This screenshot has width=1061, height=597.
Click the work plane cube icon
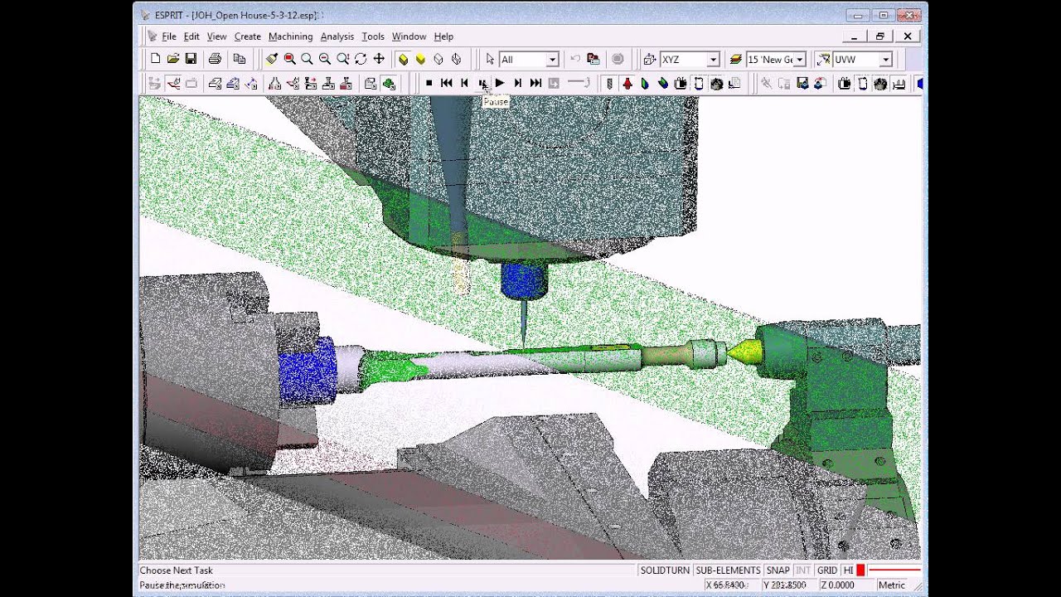650,59
